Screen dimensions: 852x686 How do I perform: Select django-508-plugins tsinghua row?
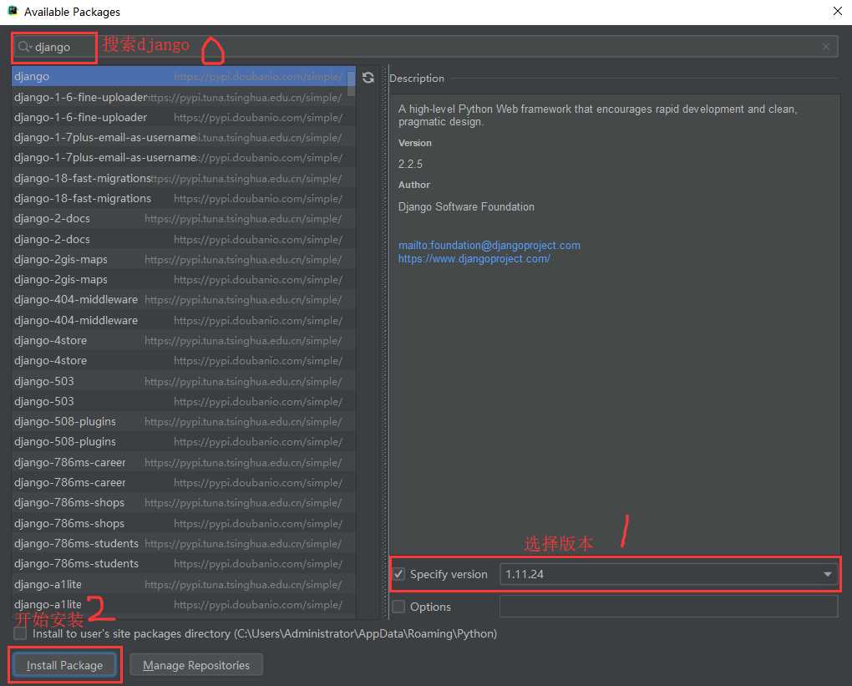click(184, 421)
